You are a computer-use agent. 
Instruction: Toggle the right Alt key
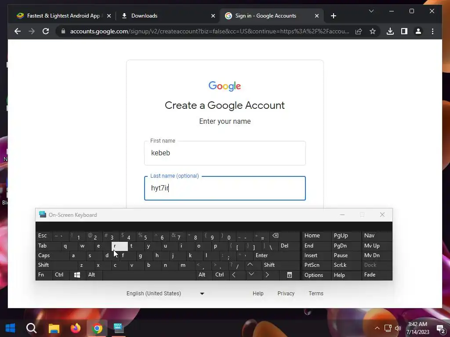point(204,275)
